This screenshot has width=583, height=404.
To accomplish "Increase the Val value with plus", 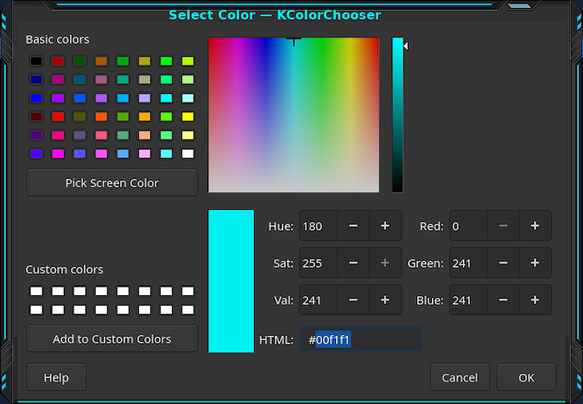I will [x=384, y=300].
